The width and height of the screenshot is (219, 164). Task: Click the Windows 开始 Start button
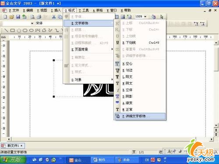(x=13, y=160)
